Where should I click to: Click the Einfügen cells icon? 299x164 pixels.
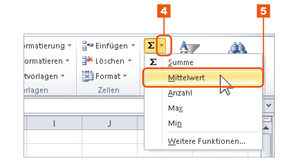88,46
